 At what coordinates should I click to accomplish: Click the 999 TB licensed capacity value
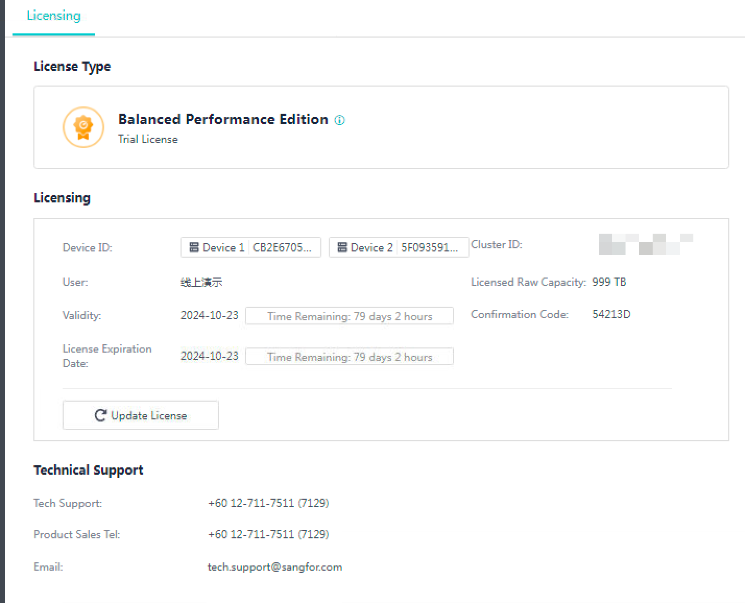pyautogui.click(x=609, y=282)
